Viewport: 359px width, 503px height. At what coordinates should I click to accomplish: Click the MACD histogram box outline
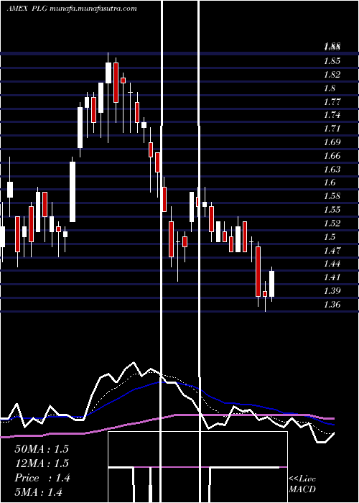pos(197,467)
